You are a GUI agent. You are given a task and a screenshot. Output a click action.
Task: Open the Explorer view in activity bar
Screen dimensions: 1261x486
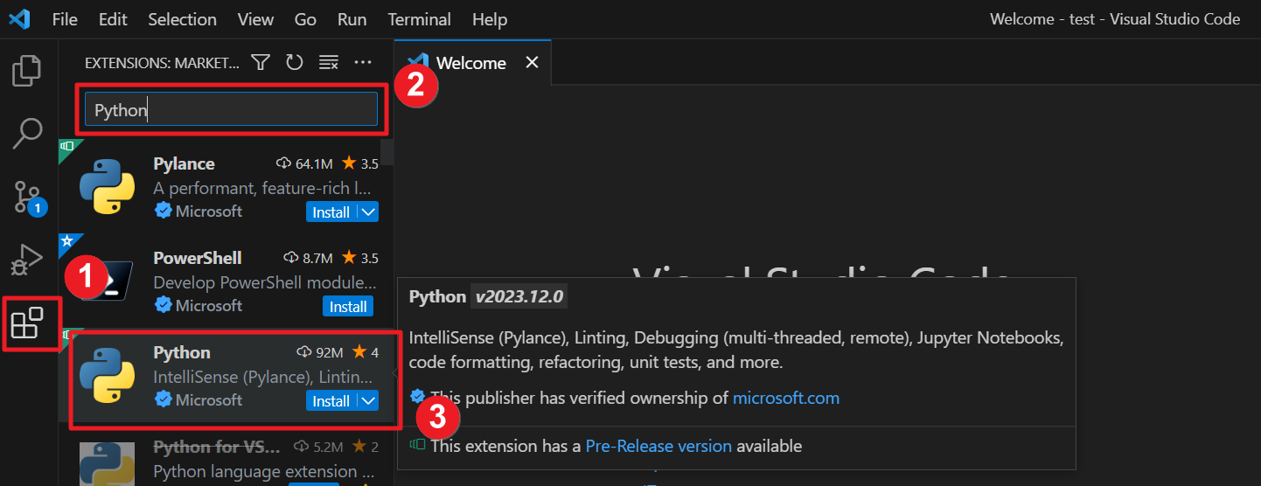click(x=27, y=71)
